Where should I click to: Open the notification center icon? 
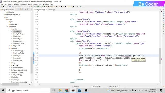coord(161,90)
